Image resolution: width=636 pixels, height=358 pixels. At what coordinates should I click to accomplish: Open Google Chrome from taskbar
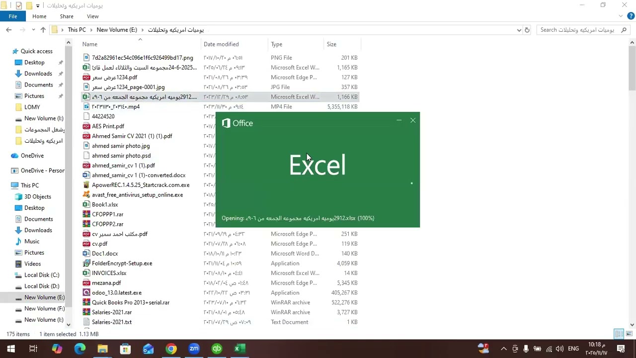tap(171, 349)
